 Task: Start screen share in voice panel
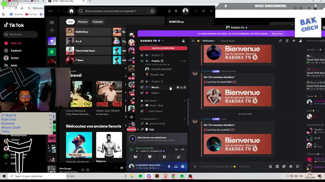coord(150,157)
